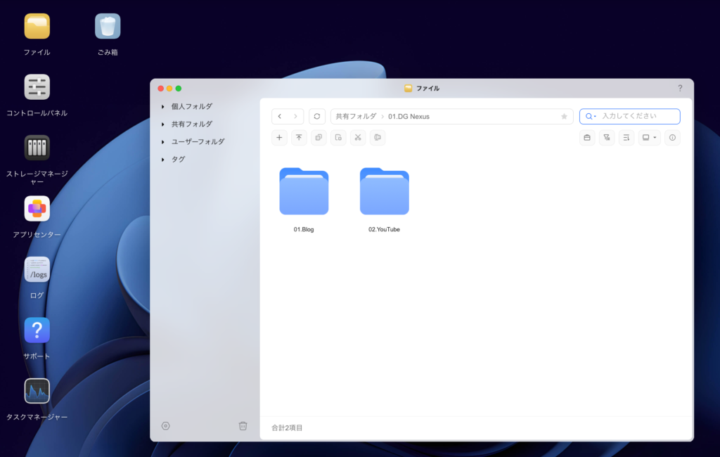Click the copy toolbar icon

click(x=319, y=137)
